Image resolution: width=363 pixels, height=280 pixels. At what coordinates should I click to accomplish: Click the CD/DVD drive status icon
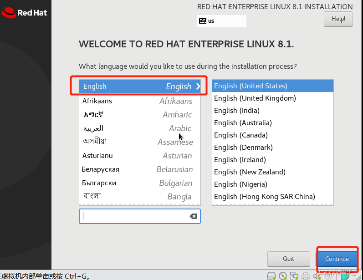(283, 276)
